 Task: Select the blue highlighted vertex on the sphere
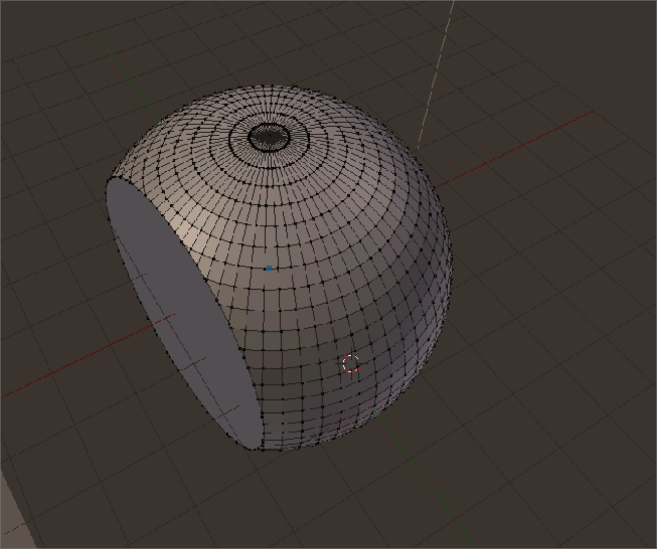click(269, 268)
